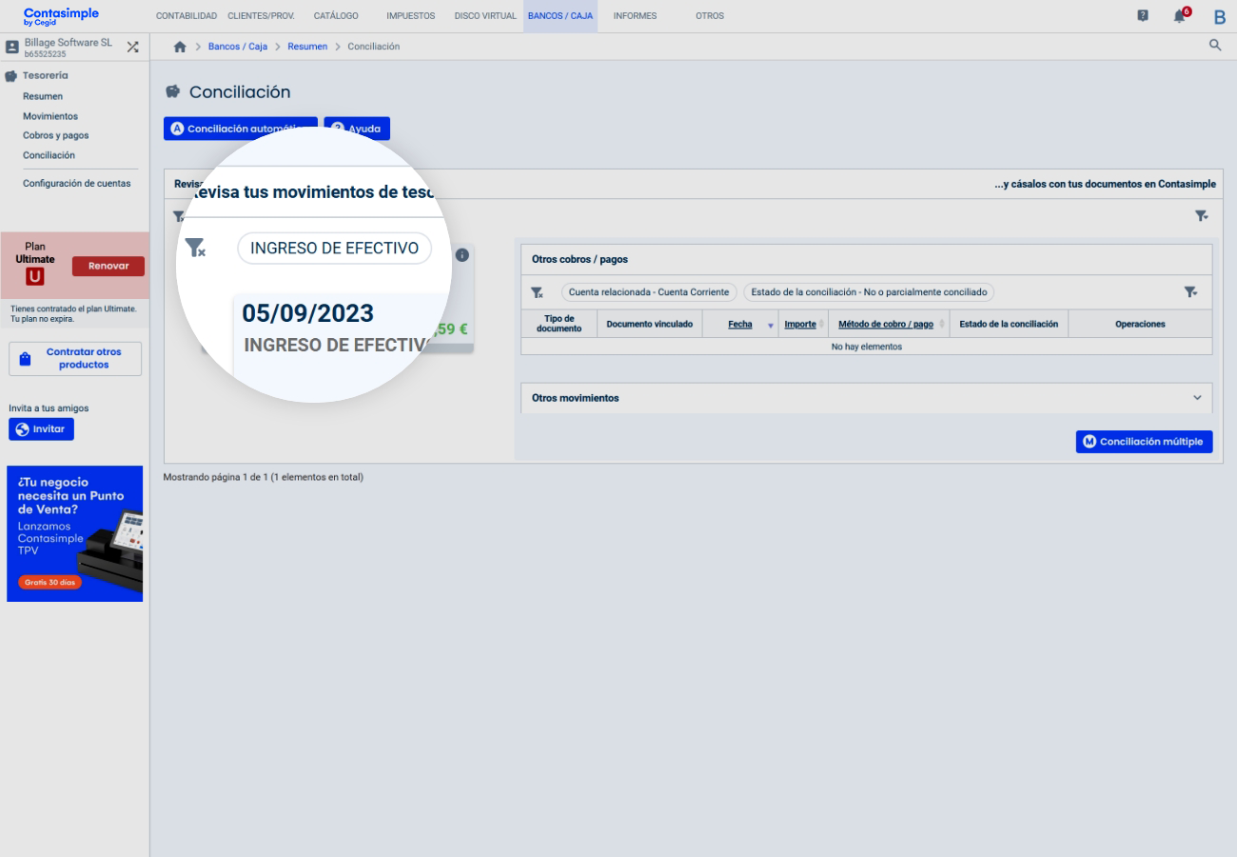Click the Conciliación múltiple button
Image resolution: width=1237 pixels, height=857 pixels.
[x=1145, y=442]
